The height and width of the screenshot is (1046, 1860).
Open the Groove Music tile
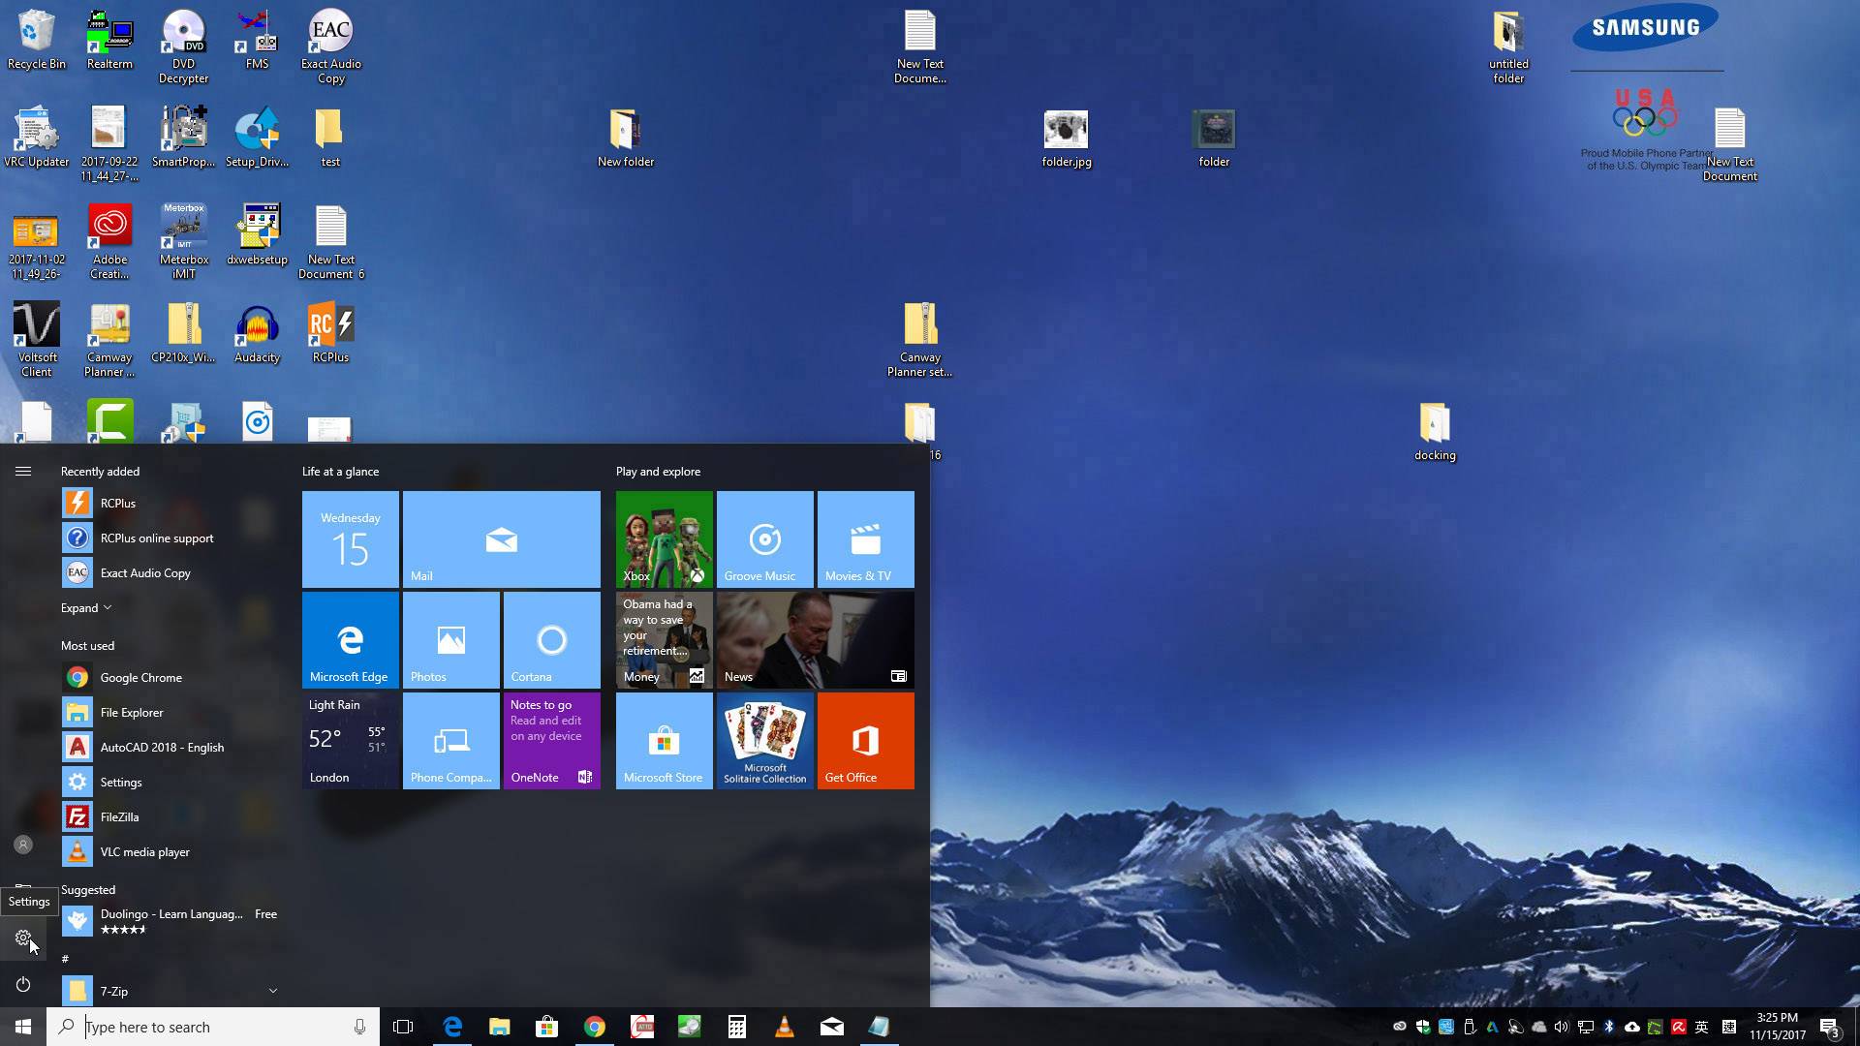pyautogui.click(x=764, y=538)
